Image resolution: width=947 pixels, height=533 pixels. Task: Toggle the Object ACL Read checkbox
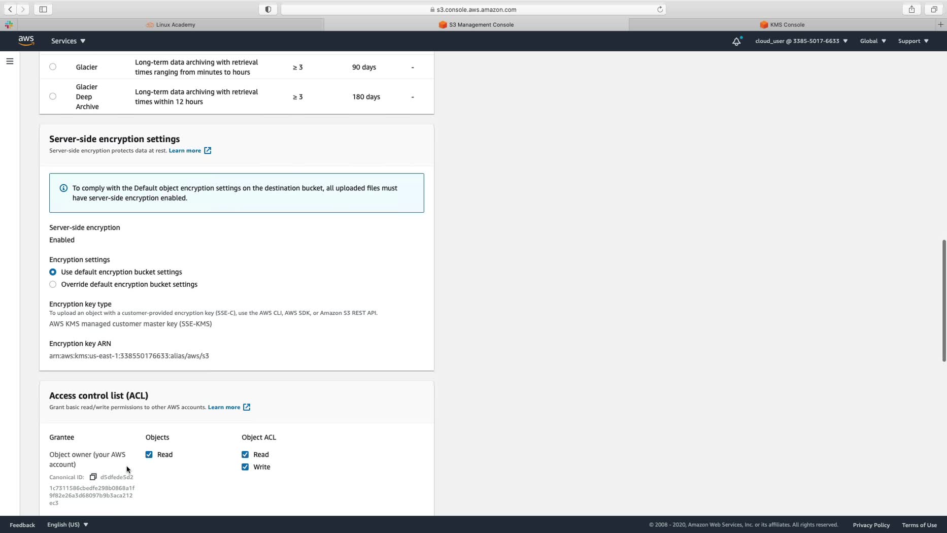[x=245, y=454]
